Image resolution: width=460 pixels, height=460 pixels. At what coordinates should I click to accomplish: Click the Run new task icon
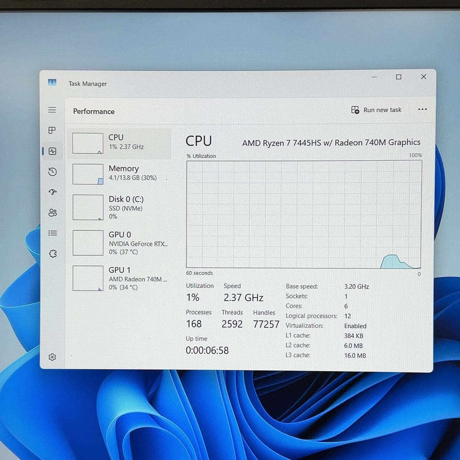coord(355,110)
